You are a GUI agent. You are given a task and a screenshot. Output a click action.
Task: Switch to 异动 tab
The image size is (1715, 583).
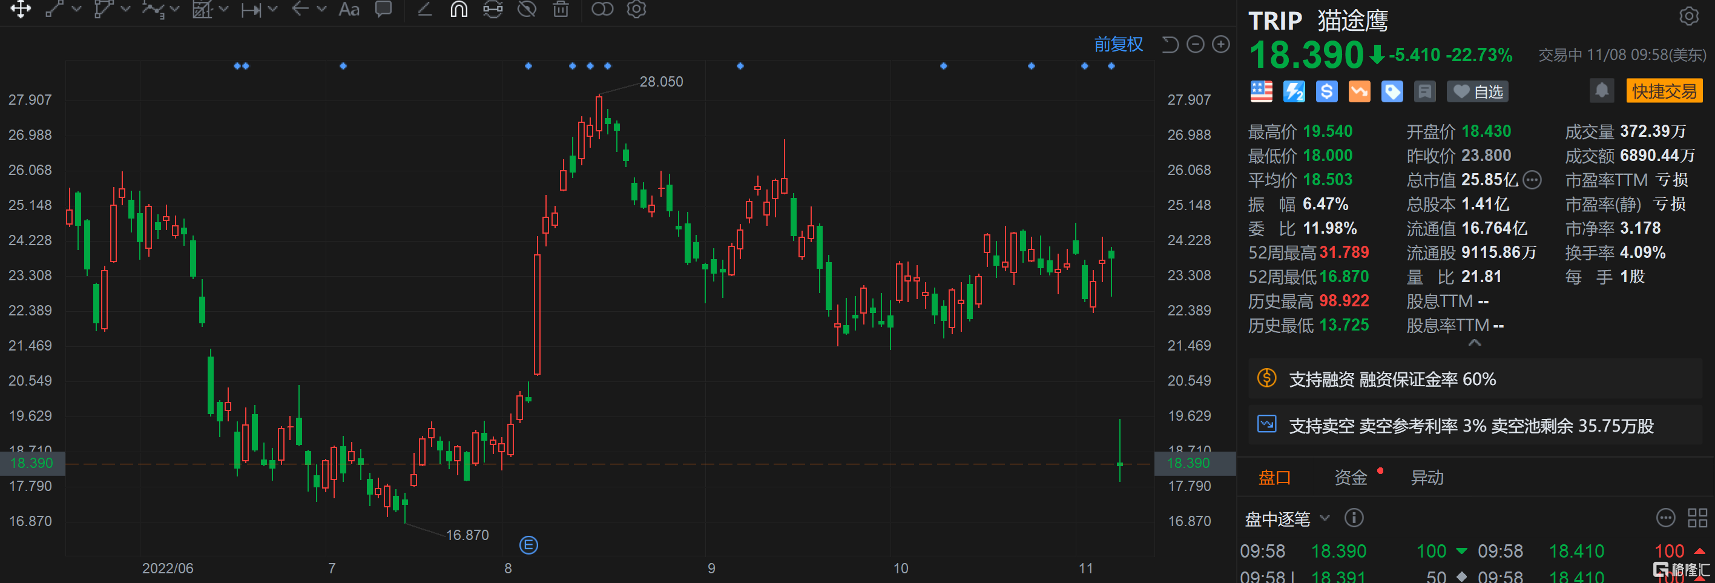1427,477
